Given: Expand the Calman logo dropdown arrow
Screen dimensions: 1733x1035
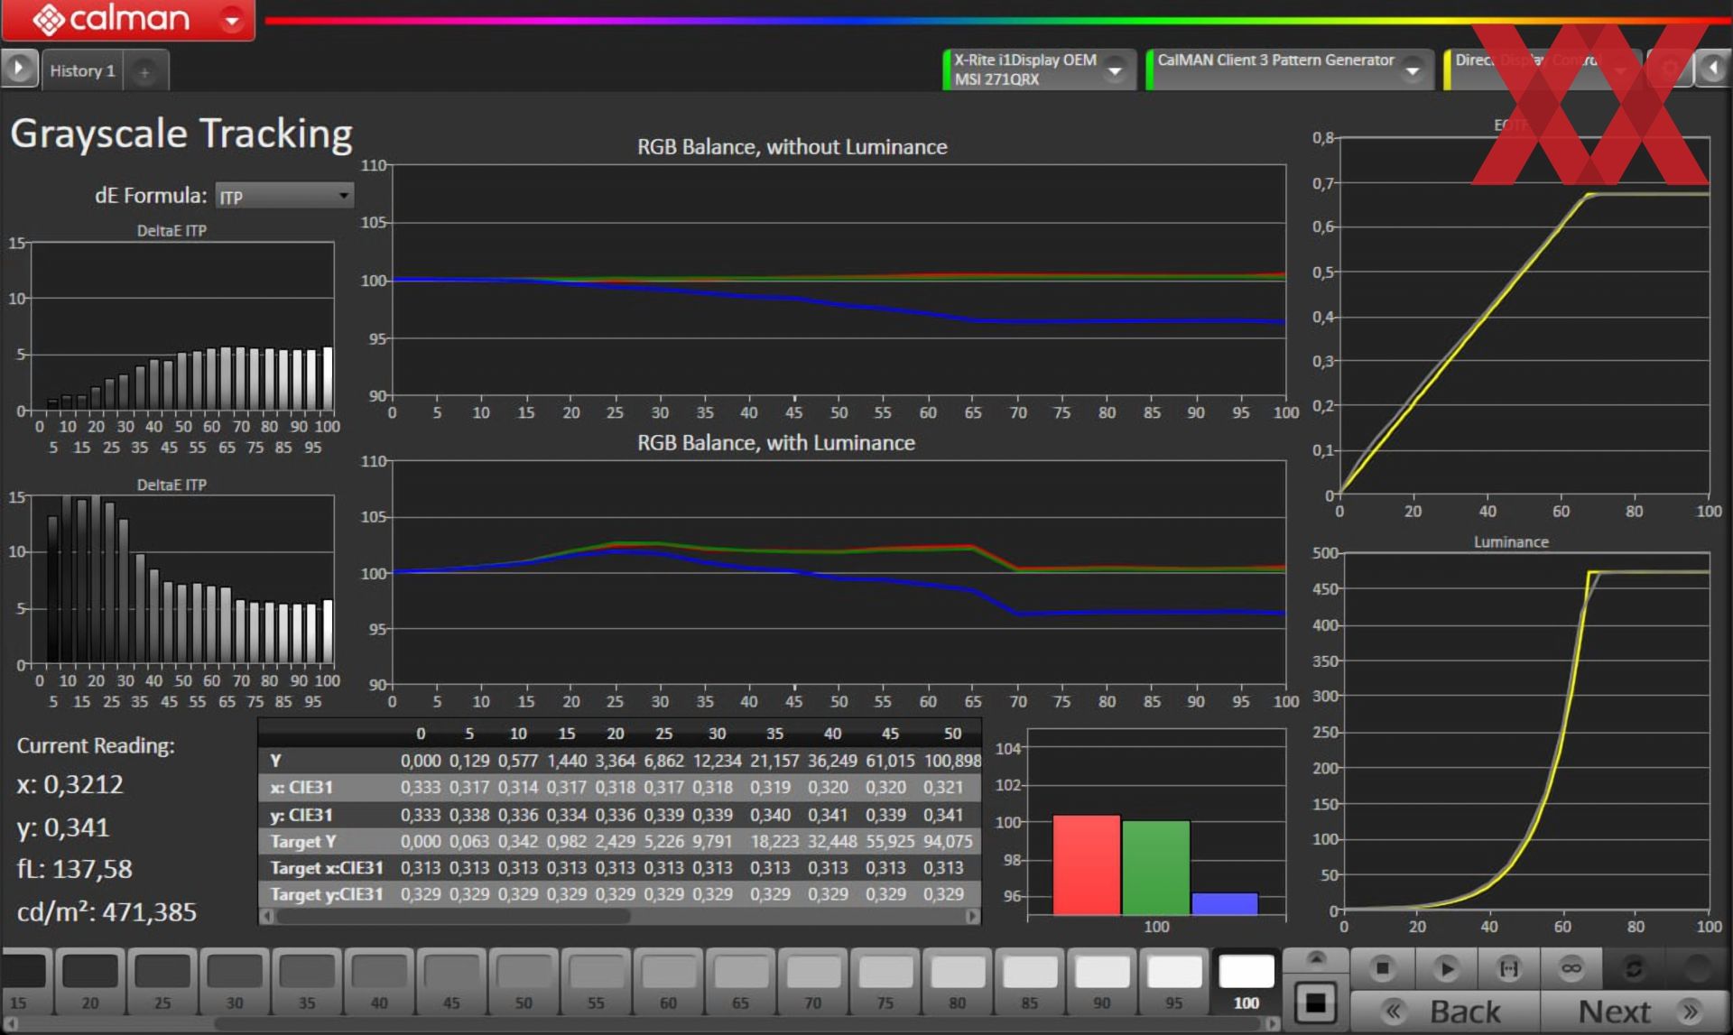Looking at the screenshot, I should click(233, 19).
